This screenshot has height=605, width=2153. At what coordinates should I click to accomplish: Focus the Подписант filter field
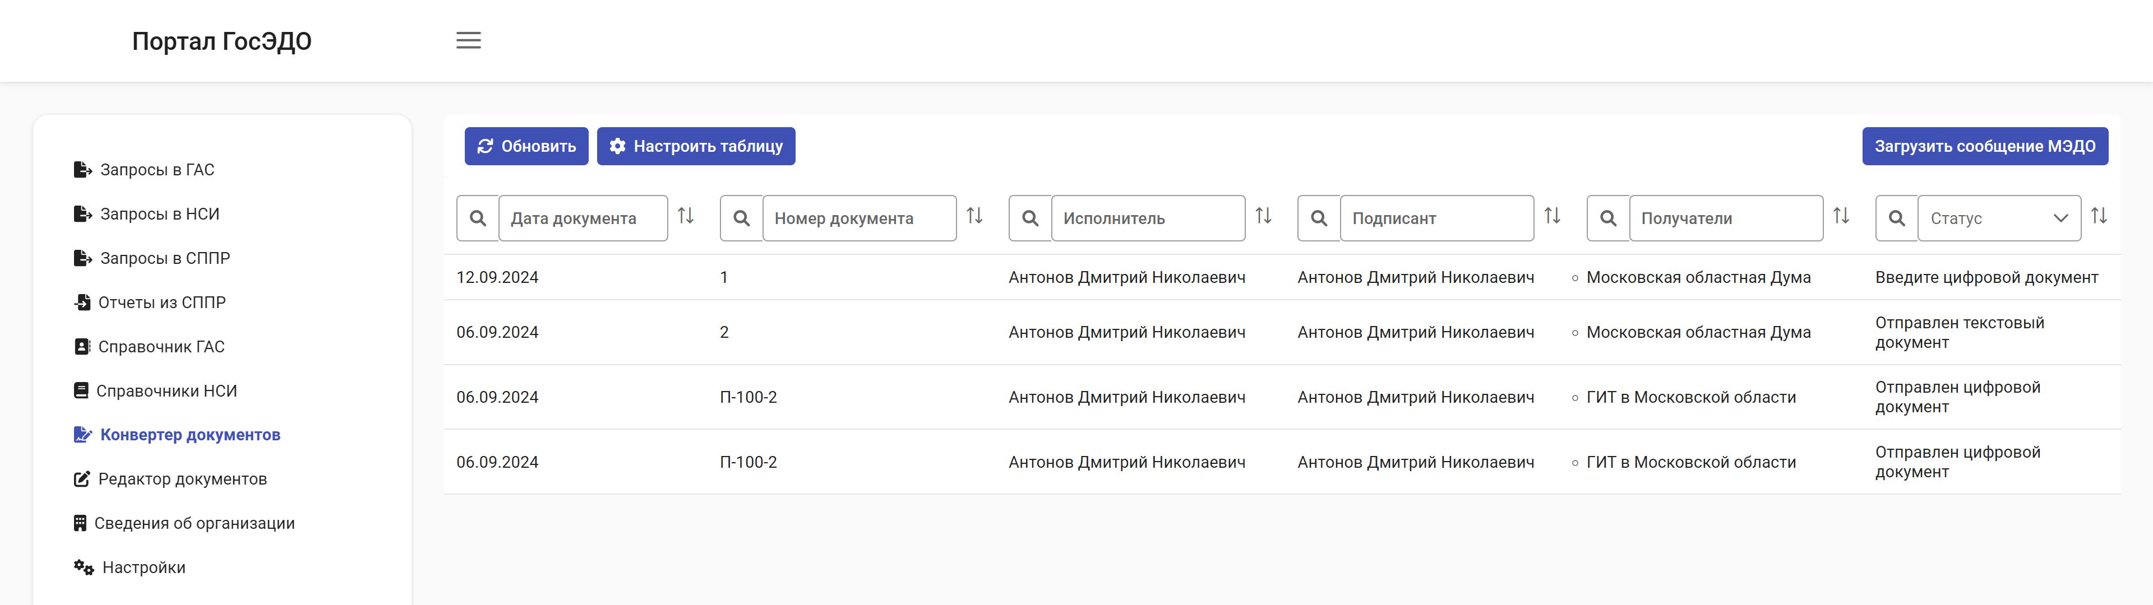pos(1436,218)
